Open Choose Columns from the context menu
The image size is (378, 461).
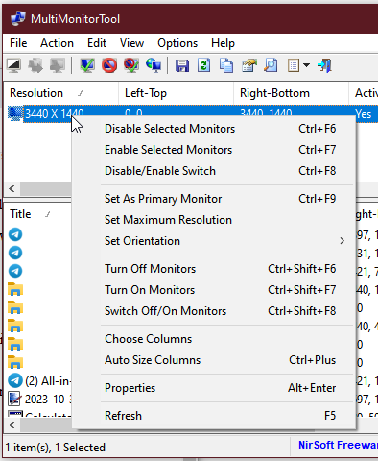(x=214, y=339)
